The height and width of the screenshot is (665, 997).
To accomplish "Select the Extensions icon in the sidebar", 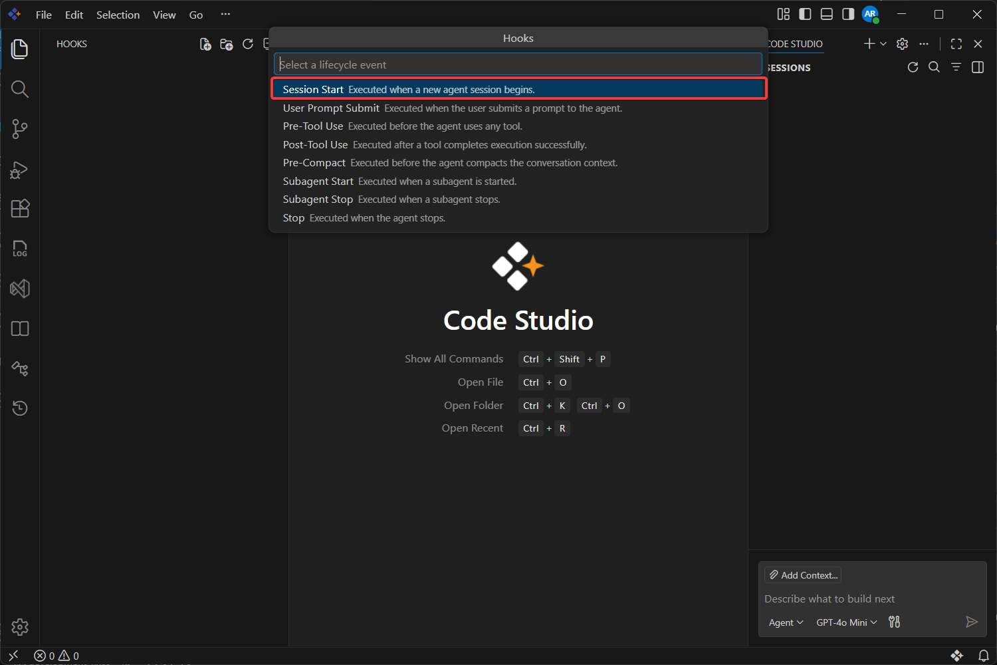I will [20, 209].
